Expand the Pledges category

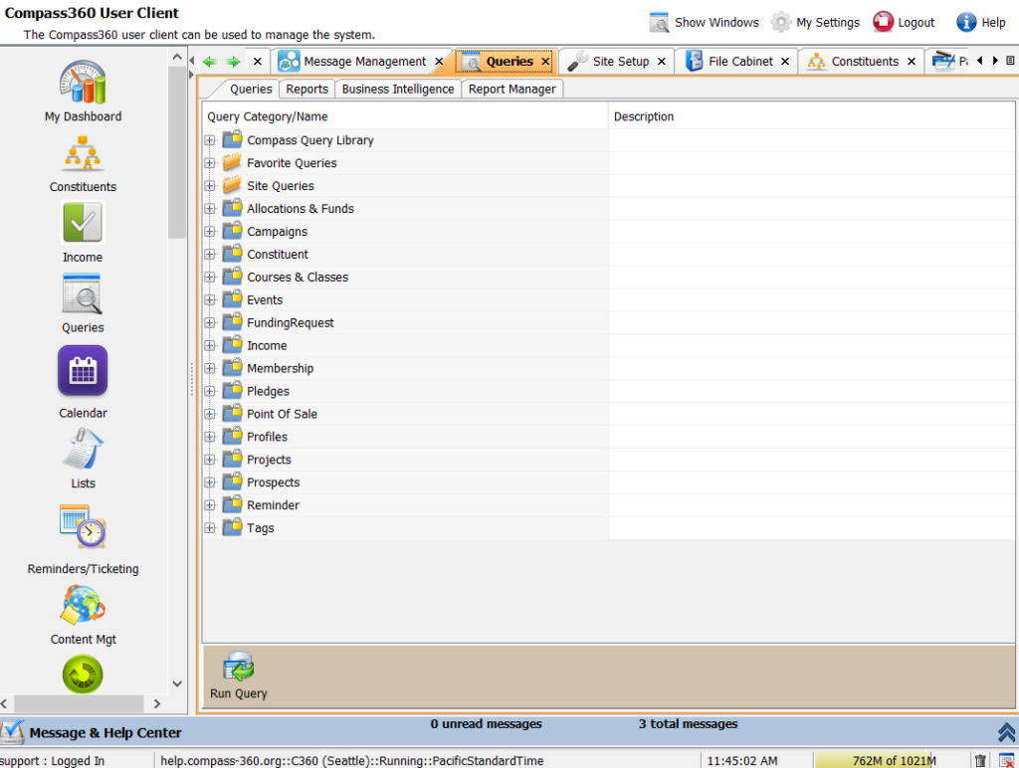click(x=210, y=391)
